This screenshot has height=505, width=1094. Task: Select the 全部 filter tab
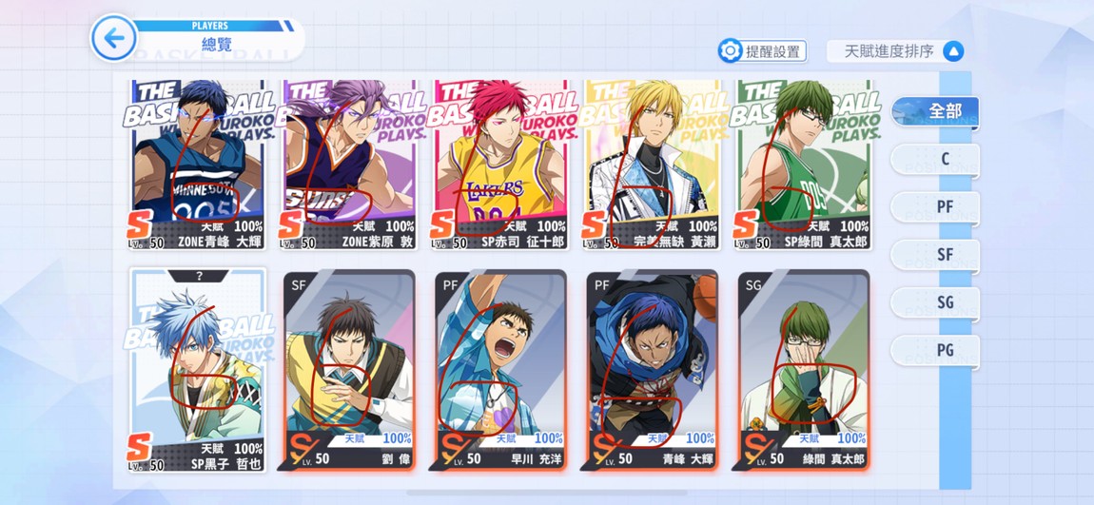pos(935,111)
